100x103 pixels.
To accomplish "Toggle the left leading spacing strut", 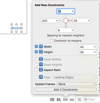I will coord(61,21).
